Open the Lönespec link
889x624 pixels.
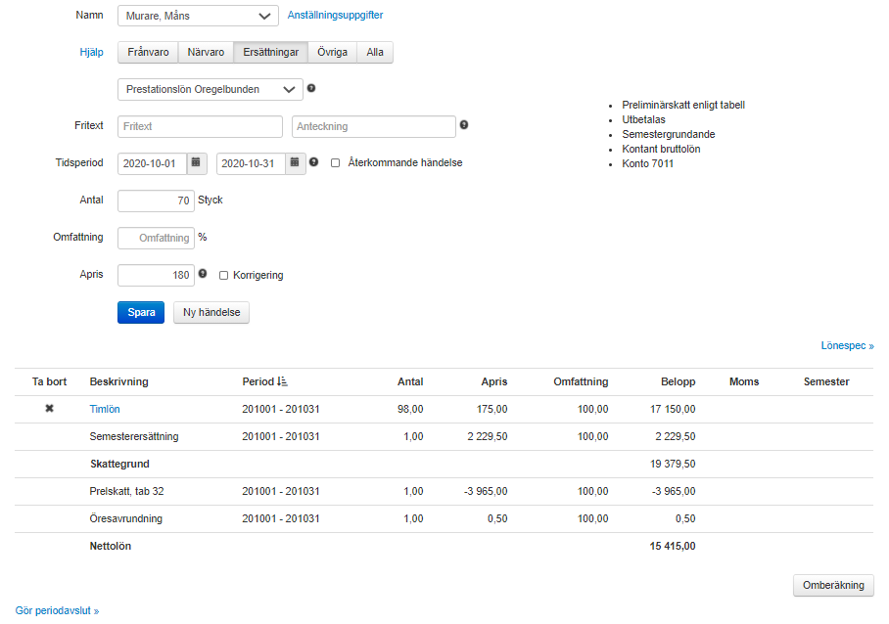(847, 346)
